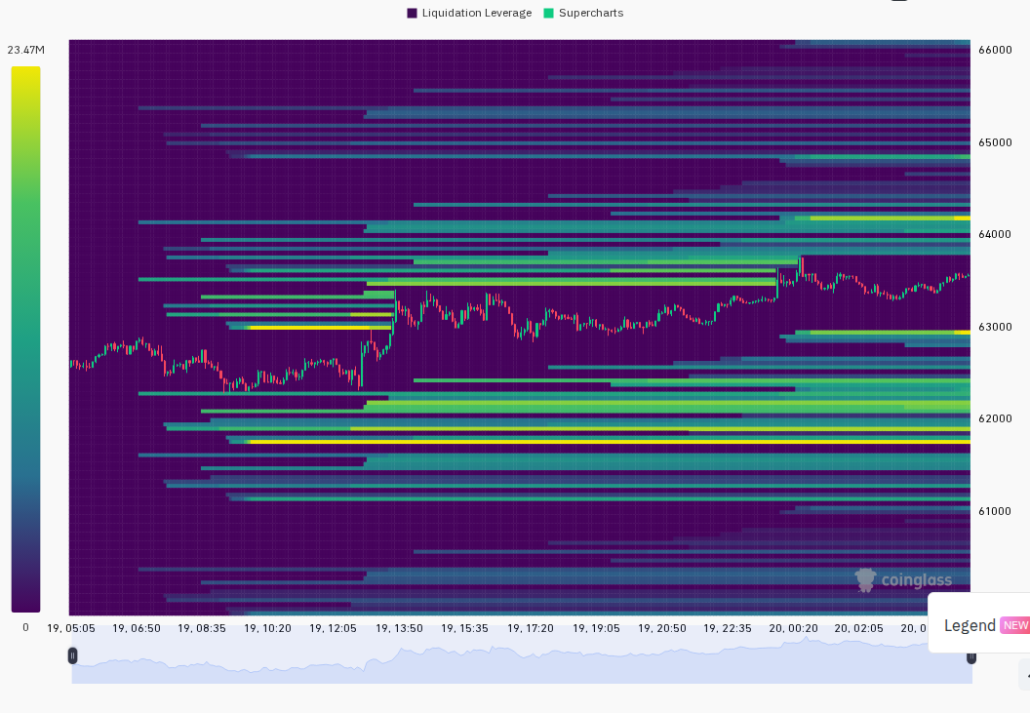Click the 23.47M label above the color scale
The height and width of the screenshot is (713, 1030).
pos(25,50)
